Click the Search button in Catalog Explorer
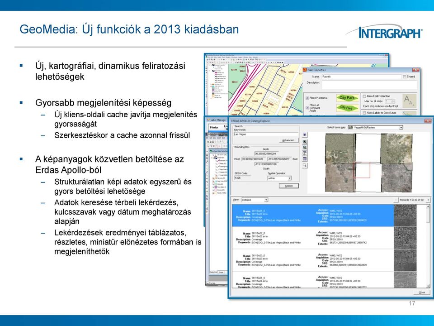 289,186
